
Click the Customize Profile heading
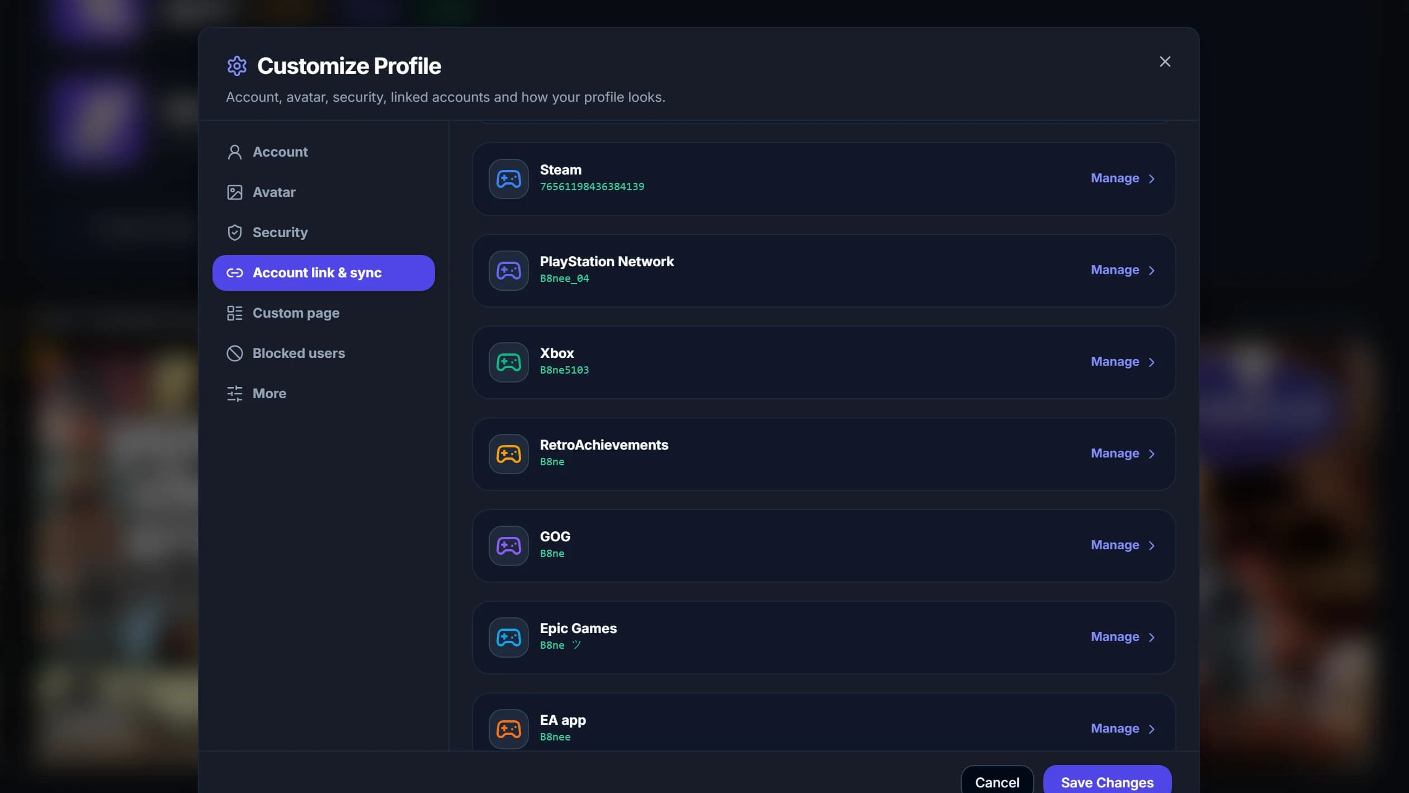pyautogui.click(x=349, y=66)
